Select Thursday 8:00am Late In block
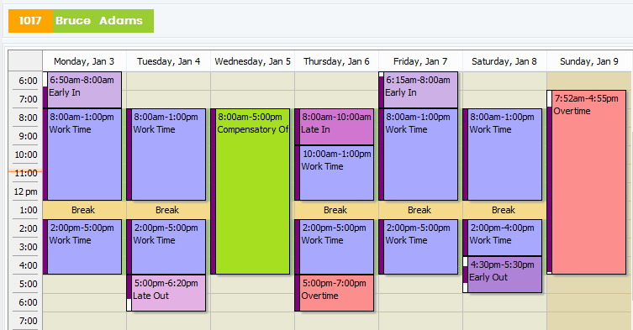 click(x=335, y=127)
